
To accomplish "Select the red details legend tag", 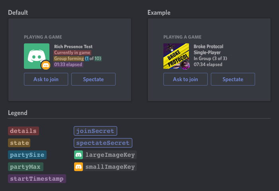I will coord(24,131).
